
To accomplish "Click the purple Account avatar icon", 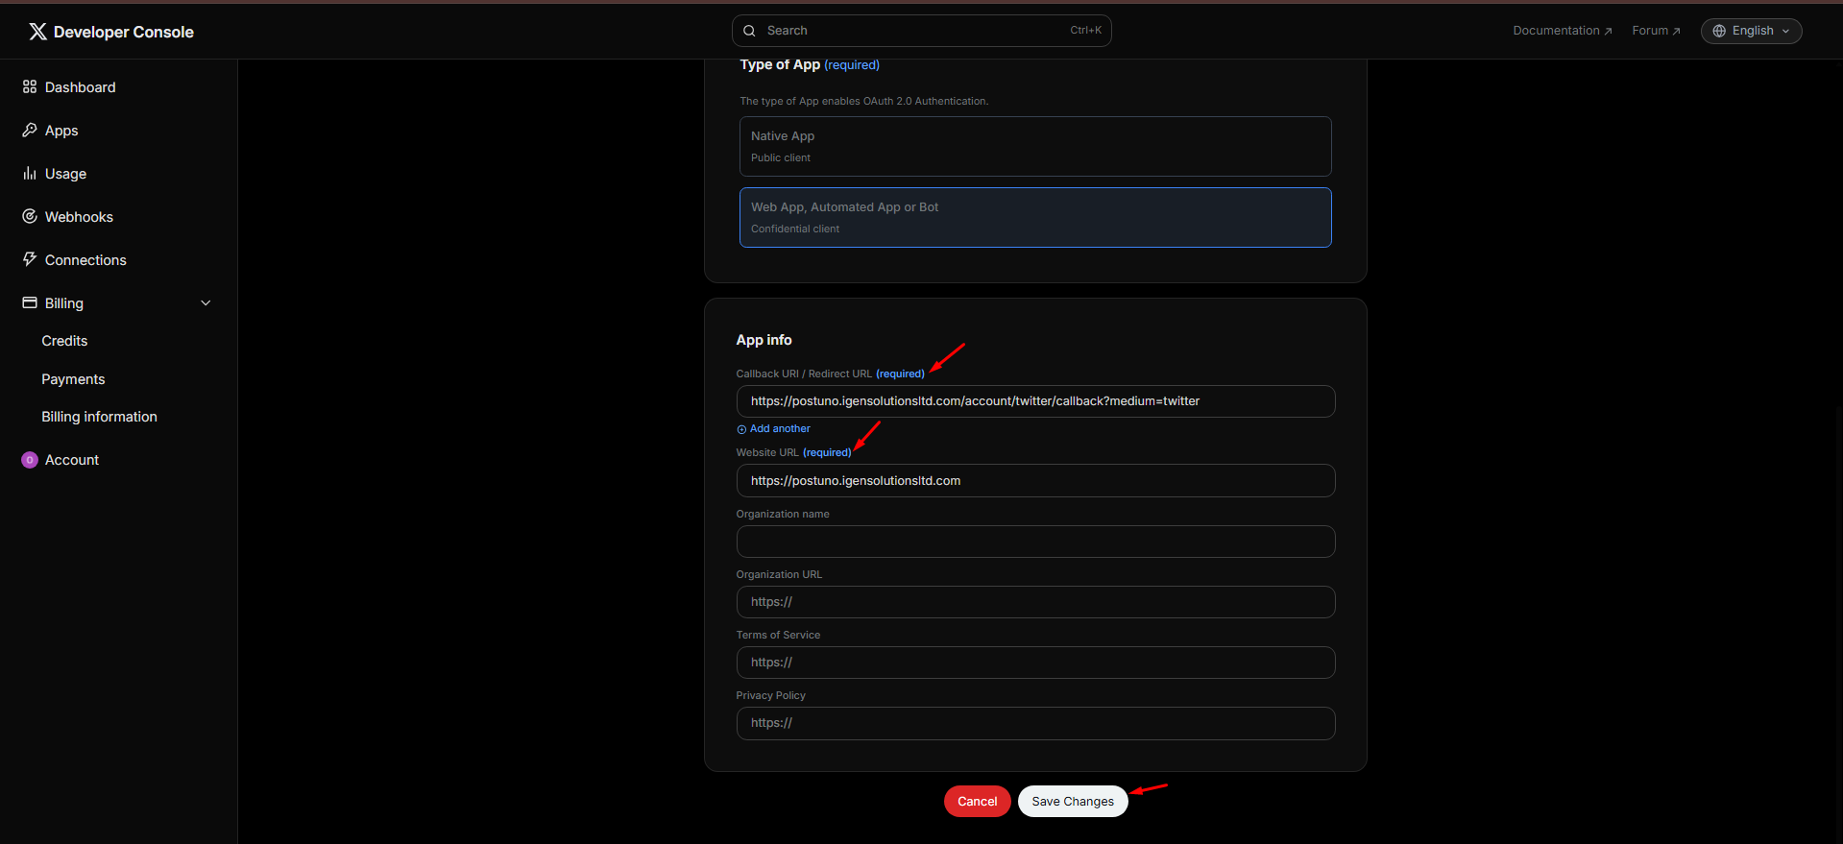I will (30, 460).
